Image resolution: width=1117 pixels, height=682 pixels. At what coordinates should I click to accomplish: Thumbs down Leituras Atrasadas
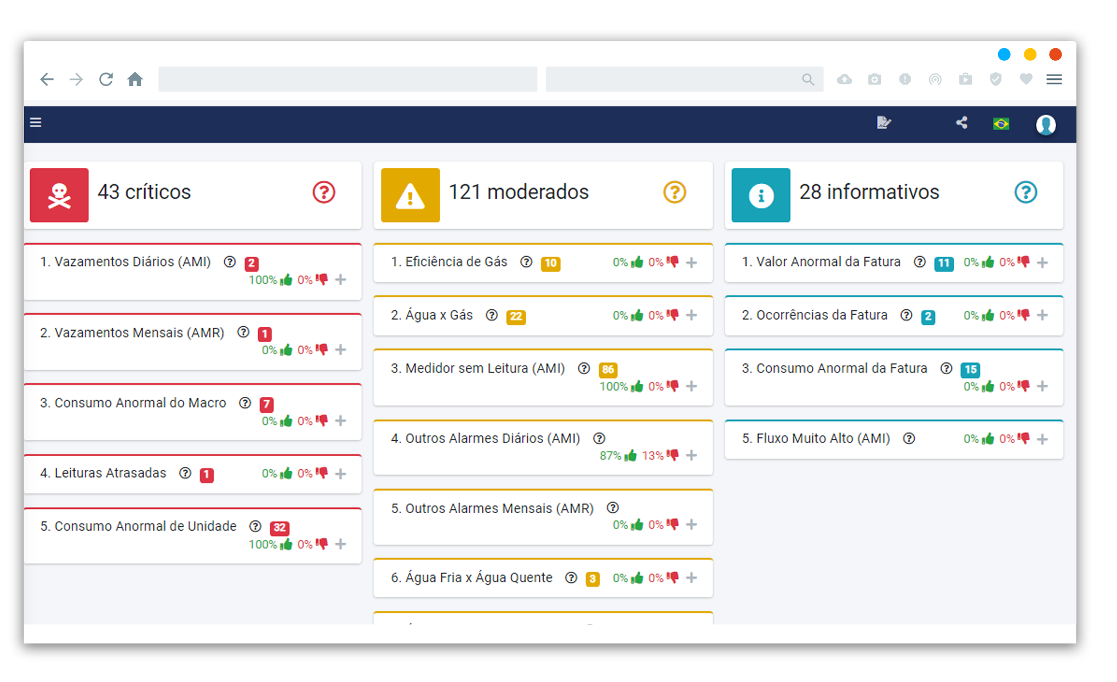pyautogui.click(x=322, y=473)
